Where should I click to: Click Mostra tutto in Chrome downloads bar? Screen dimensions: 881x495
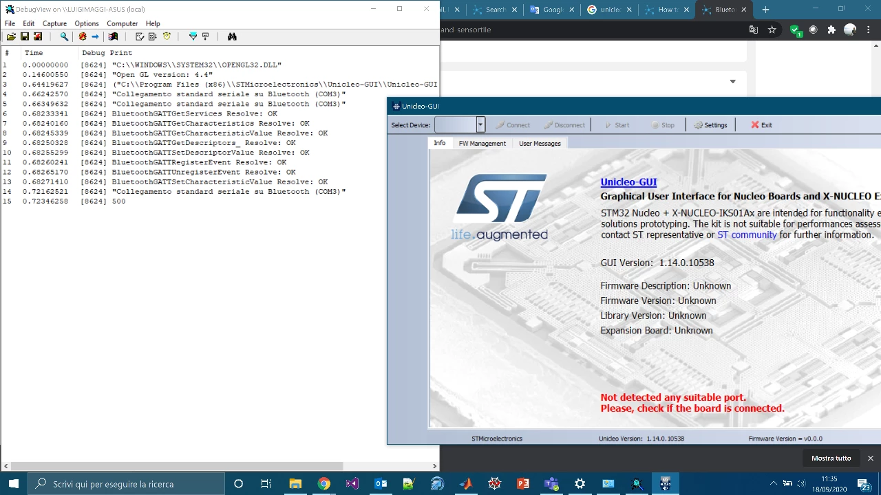[x=831, y=458]
